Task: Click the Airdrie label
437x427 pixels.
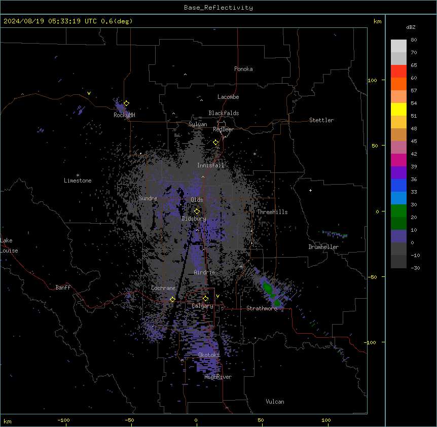Action: pyautogui.click(x=204, y=272)
